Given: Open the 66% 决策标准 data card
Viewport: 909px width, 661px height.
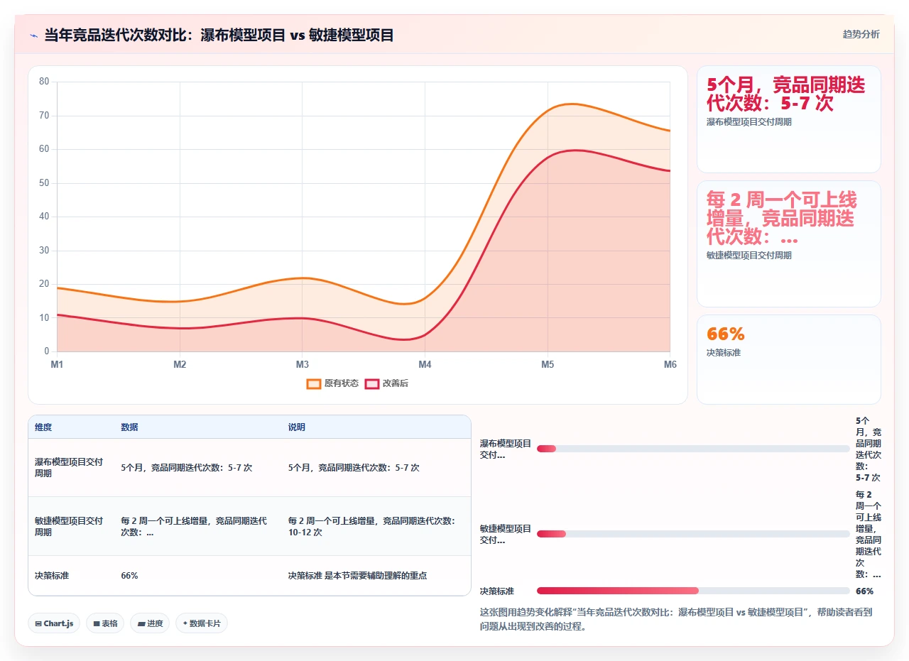Looking at the screenshot, I should [789, 359].
